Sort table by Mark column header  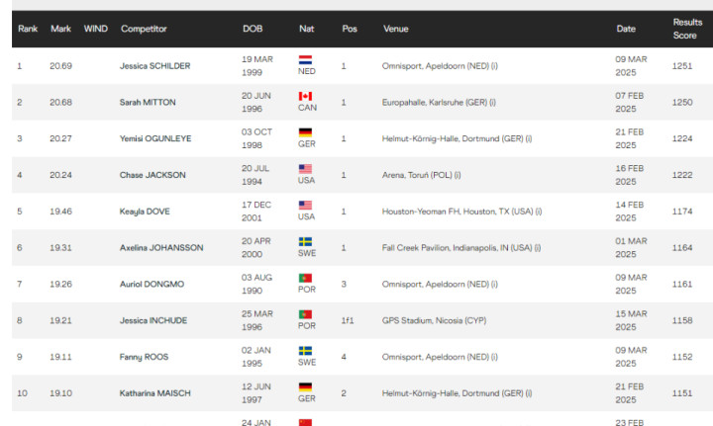pos(61,29)
